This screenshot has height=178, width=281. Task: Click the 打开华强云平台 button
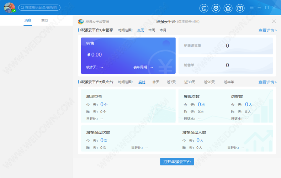(177, 162)
